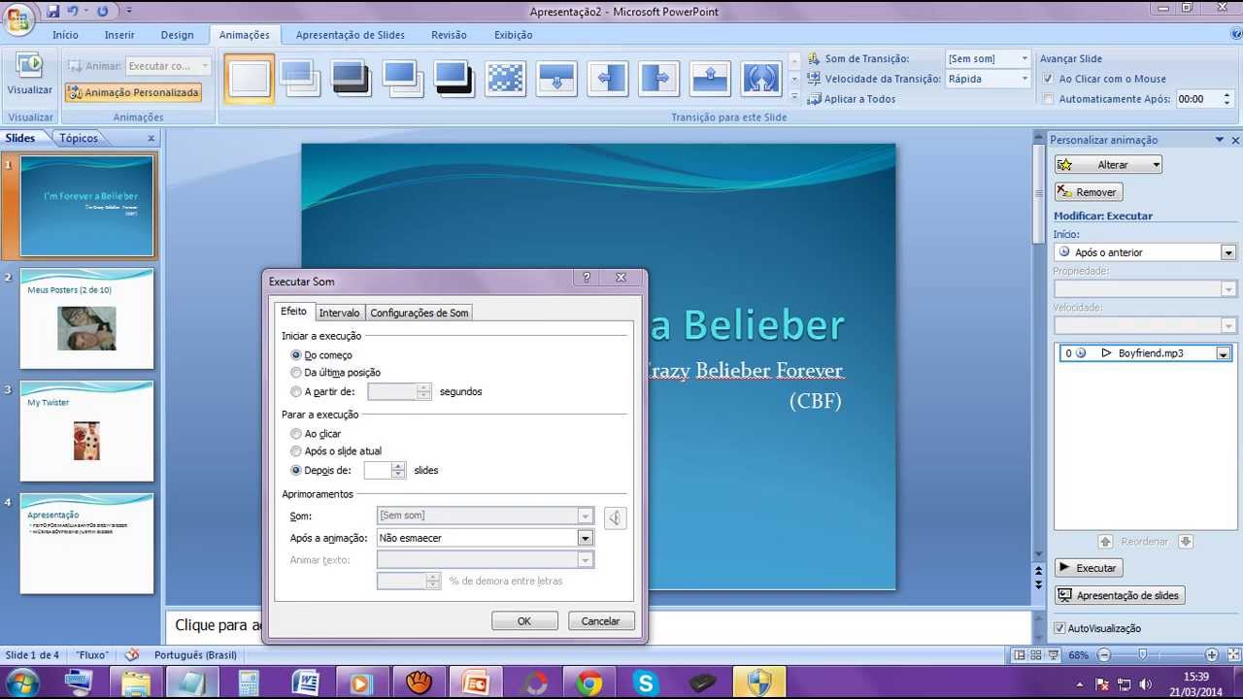Apply the push-down arrow transition
Screen dimensions: 1243x699
point(556,78)
